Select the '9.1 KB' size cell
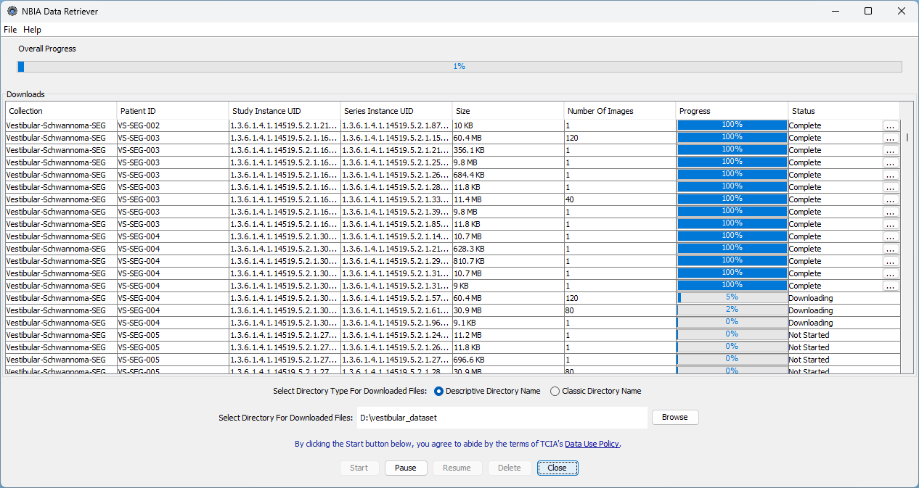 [x=508, y=323]
